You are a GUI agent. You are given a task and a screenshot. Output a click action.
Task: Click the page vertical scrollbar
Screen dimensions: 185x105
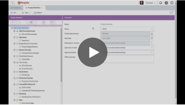coord(176,50)
